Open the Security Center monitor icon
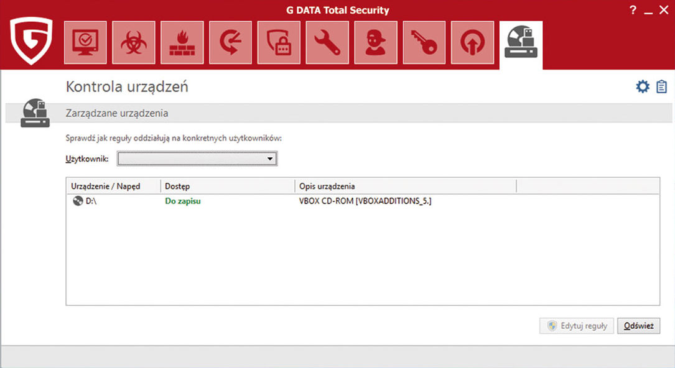Image resolution: width=675 pixels, height=368 pixels. (85, 42)
